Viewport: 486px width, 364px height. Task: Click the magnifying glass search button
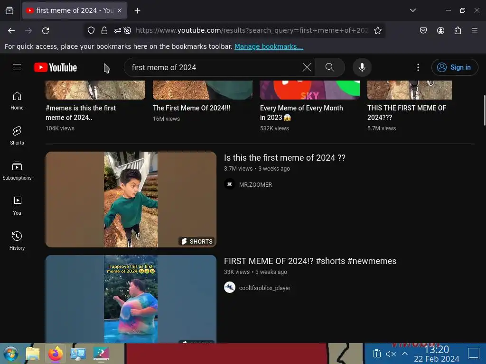point(330,67)
